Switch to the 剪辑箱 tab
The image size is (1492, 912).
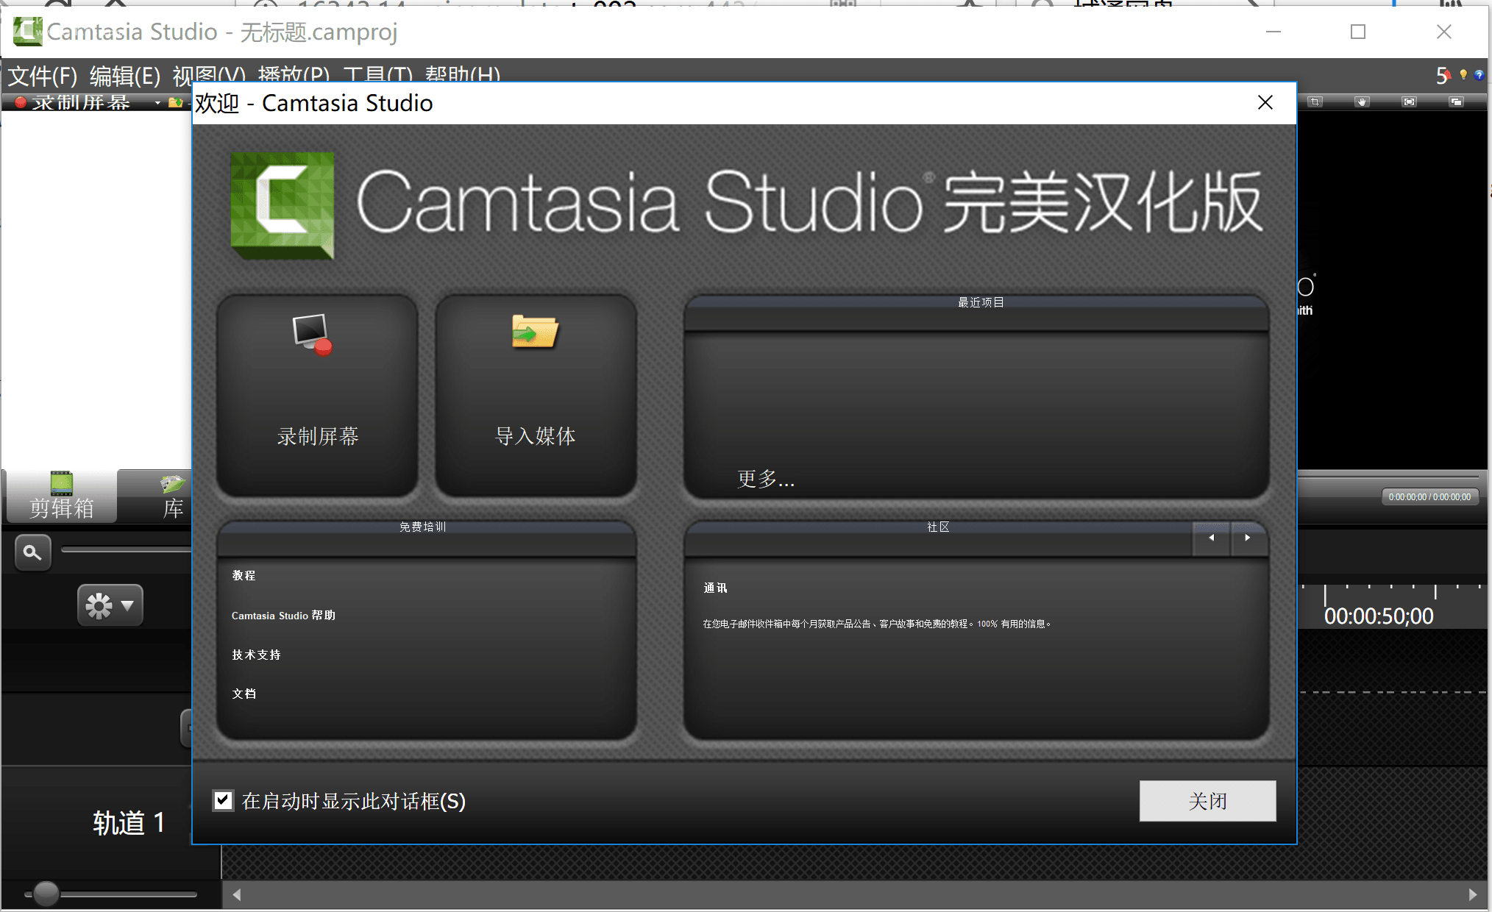[x=61, y=498]
